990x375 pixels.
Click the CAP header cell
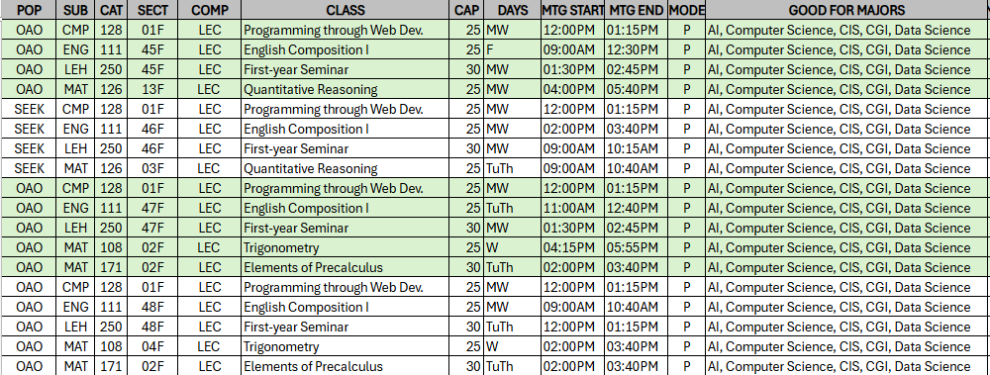[467, 10]
